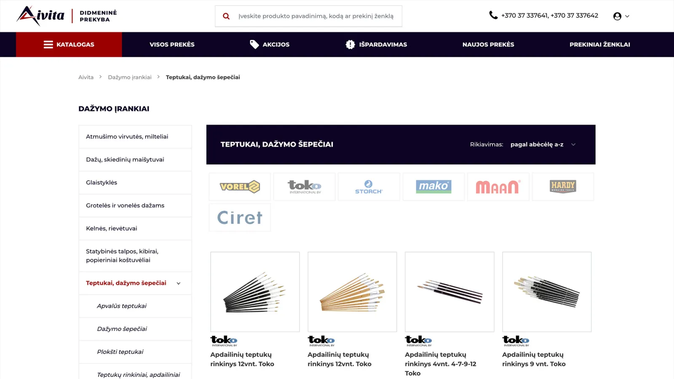
Task: Click Dažymo įrankiai breadcrumb link
Action: [130, 77]
